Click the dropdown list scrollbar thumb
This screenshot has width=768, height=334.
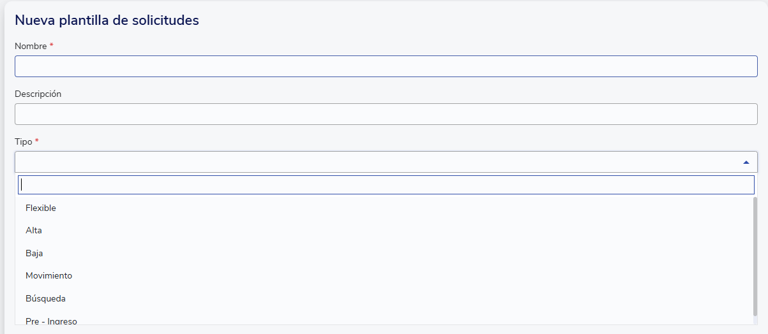[x=755, y=255]
